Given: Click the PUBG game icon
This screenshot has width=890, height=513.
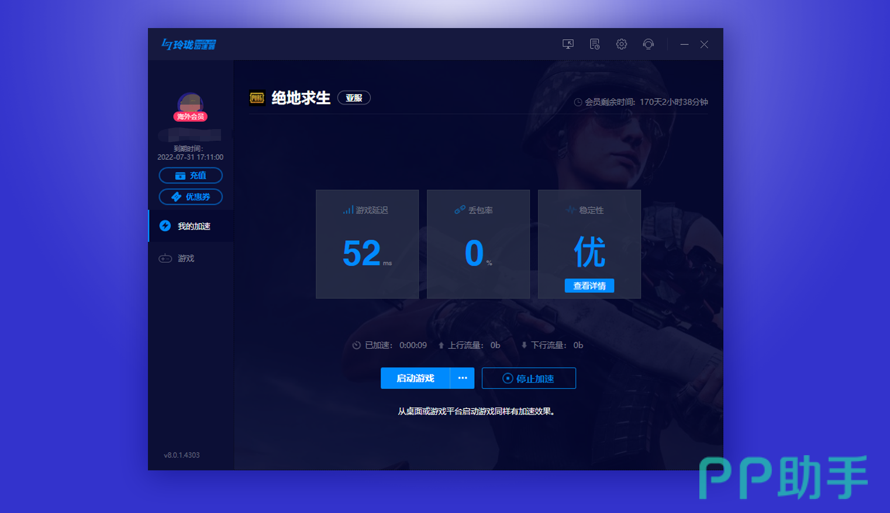Looking at the screenshot, I should (x=257, y=98).
